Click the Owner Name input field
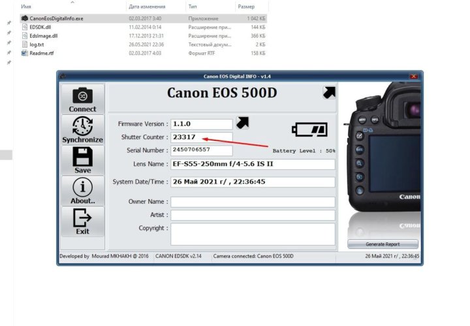Viewport: 470px width, 326px height. [x=253, y=202]
